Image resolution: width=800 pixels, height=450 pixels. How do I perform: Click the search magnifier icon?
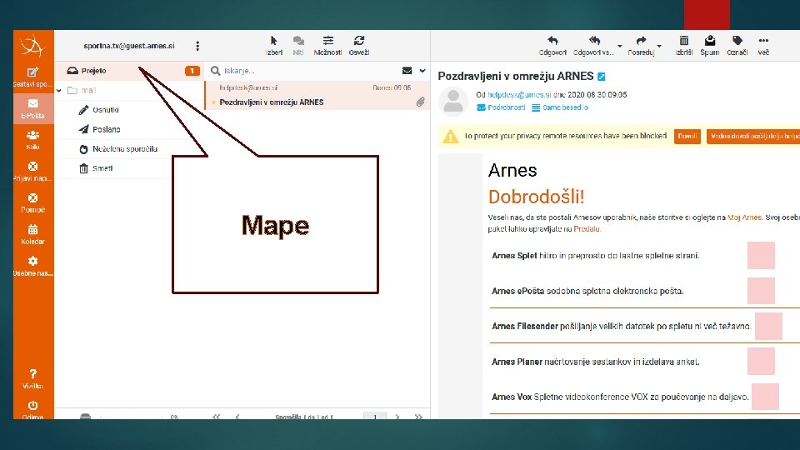[215, 70]
